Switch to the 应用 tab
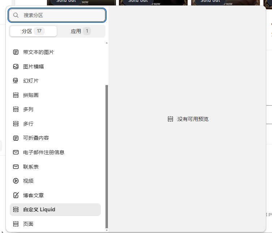This screenshot has width=272, height=233. (x=81, y=31)
